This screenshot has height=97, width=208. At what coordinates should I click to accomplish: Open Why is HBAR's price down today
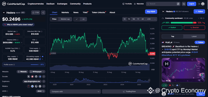[18, 25]
